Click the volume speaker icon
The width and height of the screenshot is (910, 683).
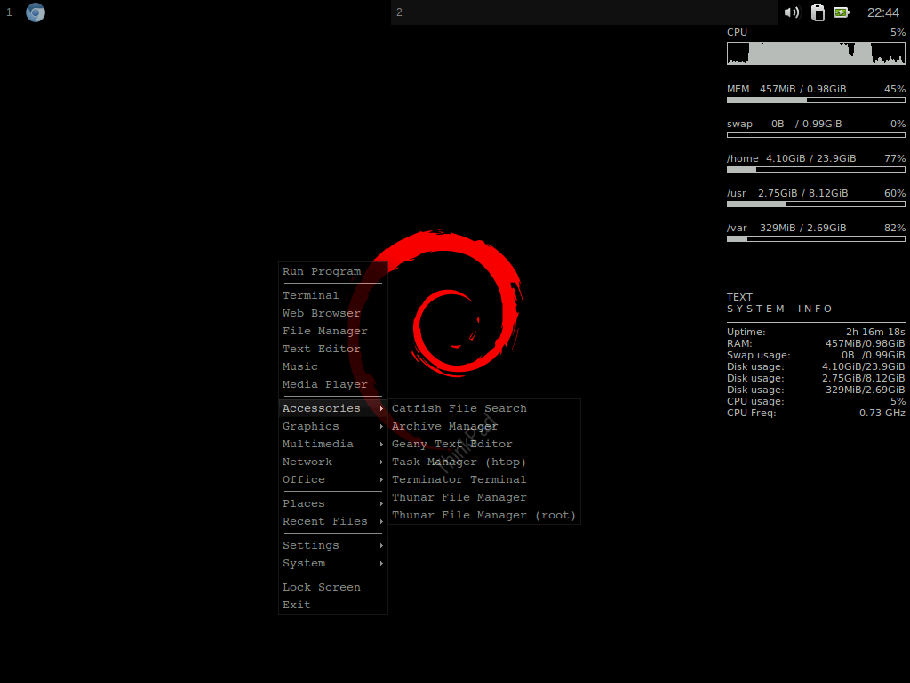792,12
